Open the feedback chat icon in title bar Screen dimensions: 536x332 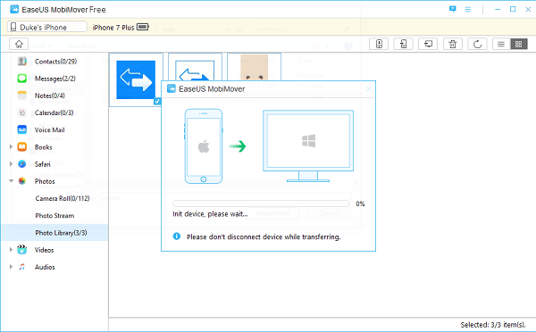pyautogui.click(x=453, y=9)
